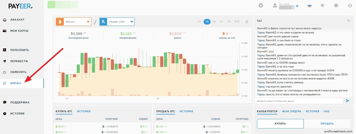Click the АККАУНТ dashboard icon
This screenshot has width=356, height=134.
click(4, 20)
